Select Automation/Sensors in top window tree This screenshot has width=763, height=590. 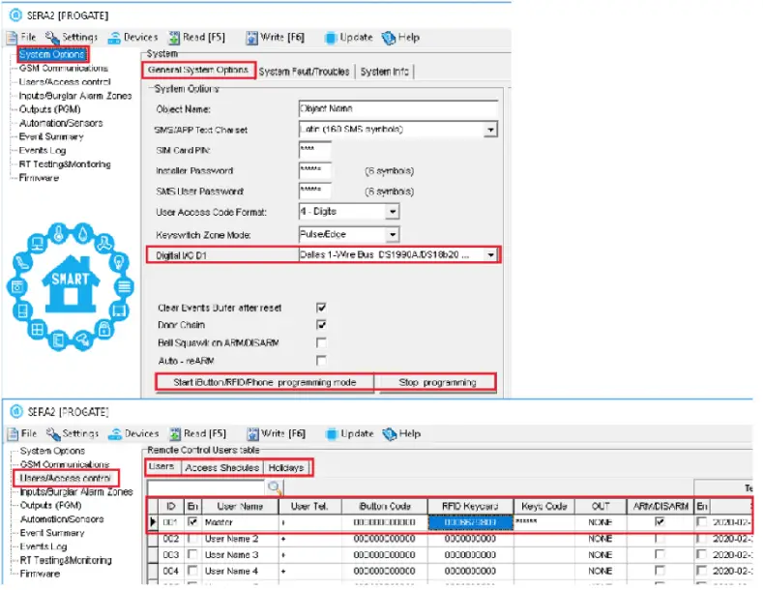pyautogui.click(x=61, y=123)
